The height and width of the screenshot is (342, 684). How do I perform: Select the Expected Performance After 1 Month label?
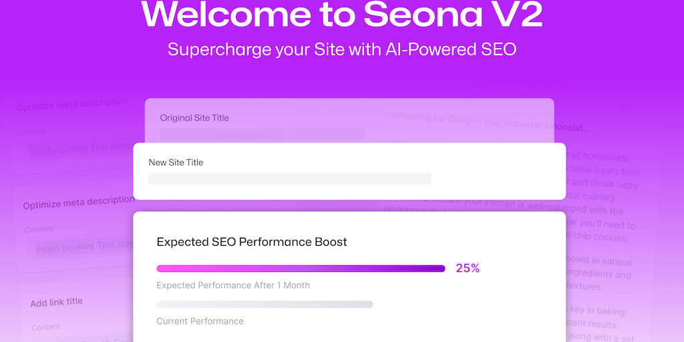point(233,285)
